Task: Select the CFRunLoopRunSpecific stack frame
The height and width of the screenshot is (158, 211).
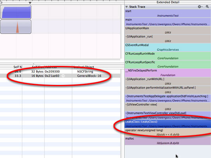Action: [168, 64]
